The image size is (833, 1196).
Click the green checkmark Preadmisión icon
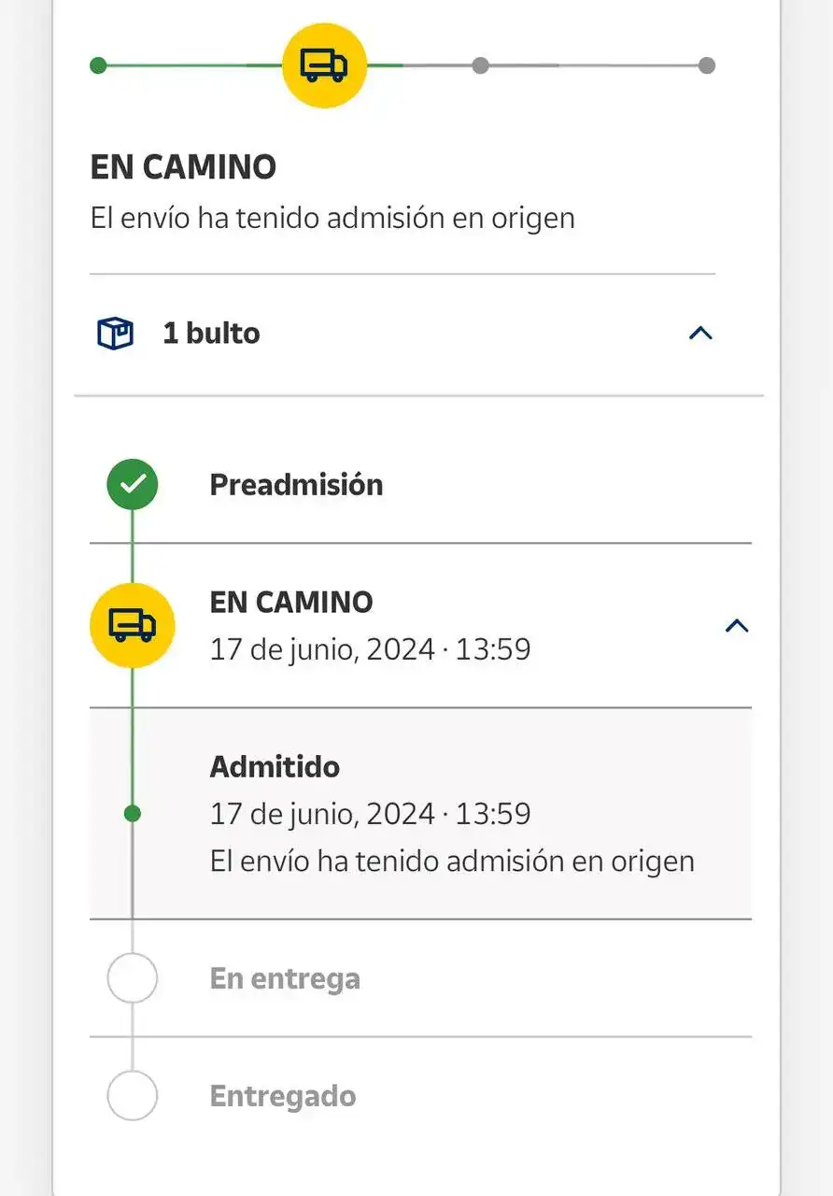click(132, 484)
